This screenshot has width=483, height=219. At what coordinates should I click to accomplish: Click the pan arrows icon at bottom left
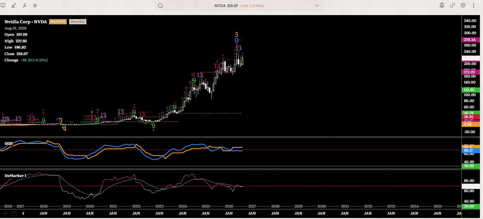[x=5, y=214]
